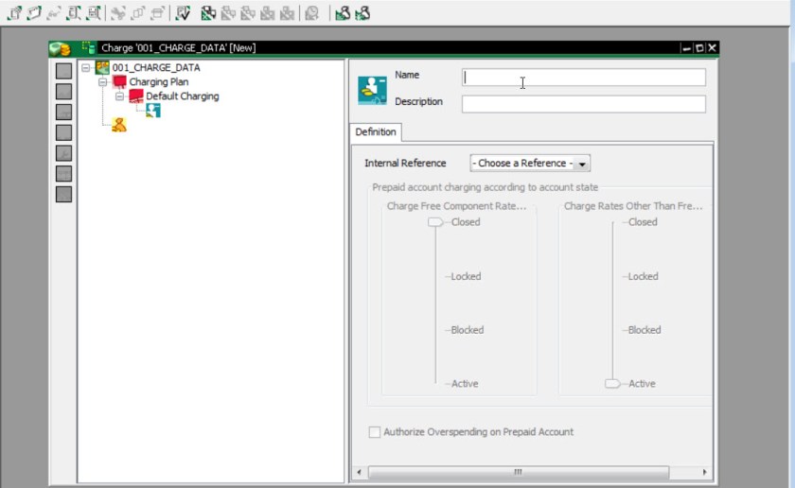Viewport: 795px width, 488px height.
Task: Collapse the Charging Plan tree node
Action: [103, 82]
